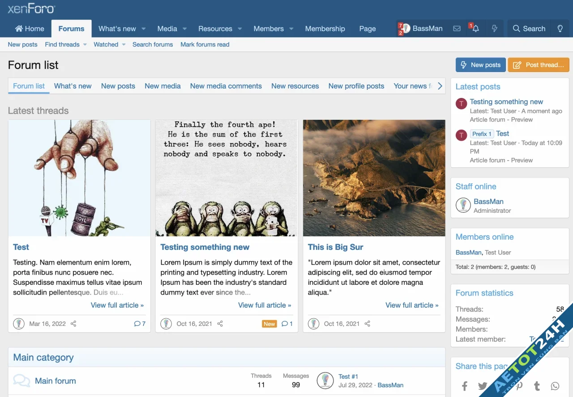Viewport: 573px width, 397px height.
Task: Share the page via the Twitter icon
Action: pyautogui.click(x=483, y=386)
